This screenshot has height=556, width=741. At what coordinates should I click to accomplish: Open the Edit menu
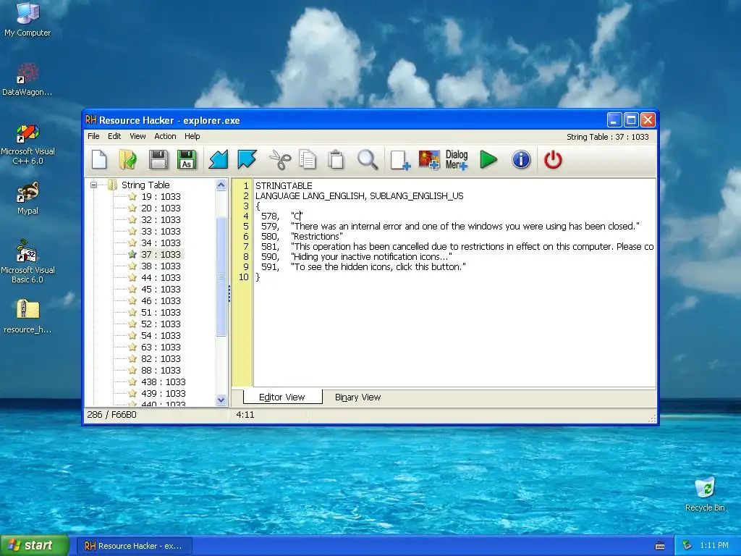114,136
